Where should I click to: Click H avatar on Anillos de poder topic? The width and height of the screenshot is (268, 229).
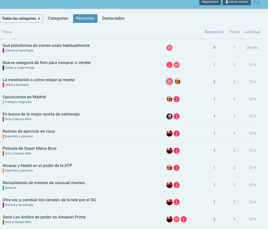177,219
